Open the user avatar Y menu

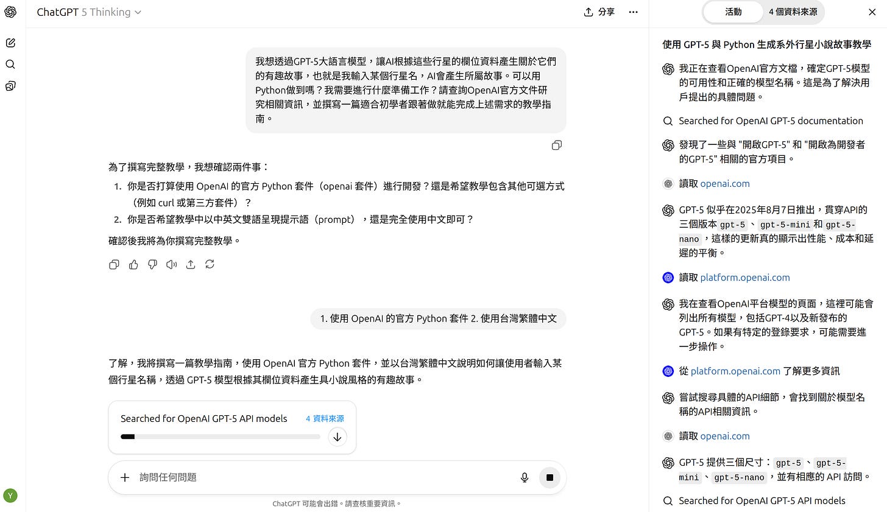[10, 496]
